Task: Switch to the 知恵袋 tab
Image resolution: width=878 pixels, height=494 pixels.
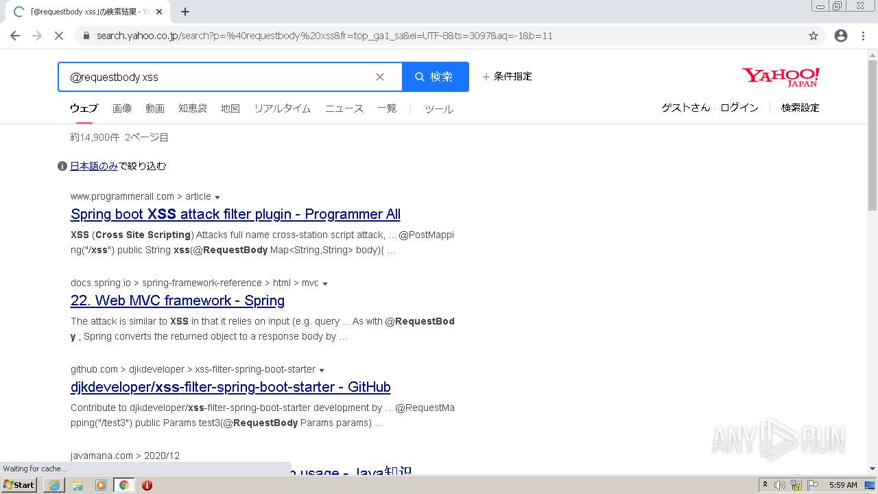Action: 193,108
